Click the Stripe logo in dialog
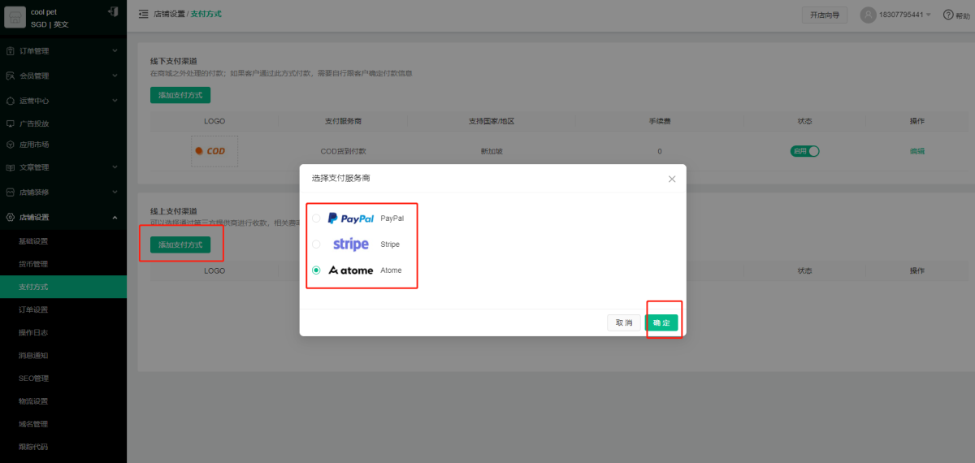The width and height of the screenshot is (975, 463). coord(351,244)
